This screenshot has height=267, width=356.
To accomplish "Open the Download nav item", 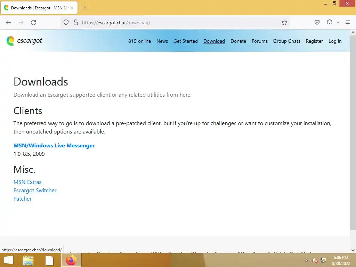I will point(214,41).
